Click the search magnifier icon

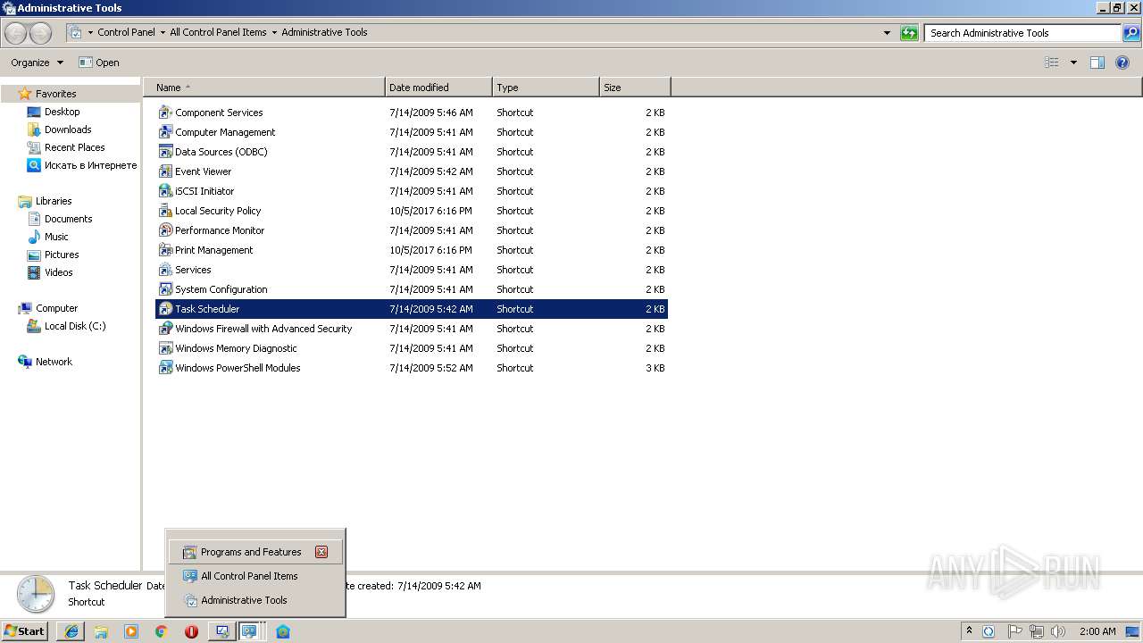[x=1130, y=33]
